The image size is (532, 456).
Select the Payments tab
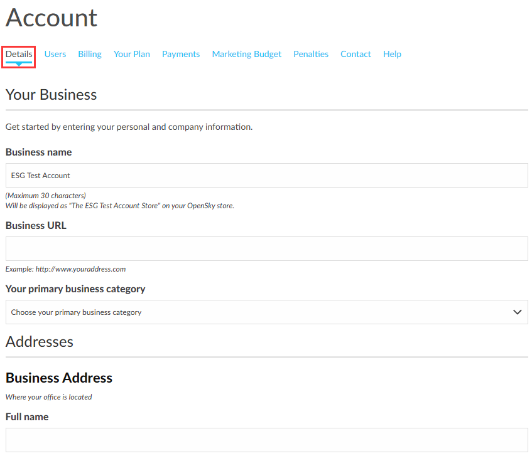click(181, 55)
